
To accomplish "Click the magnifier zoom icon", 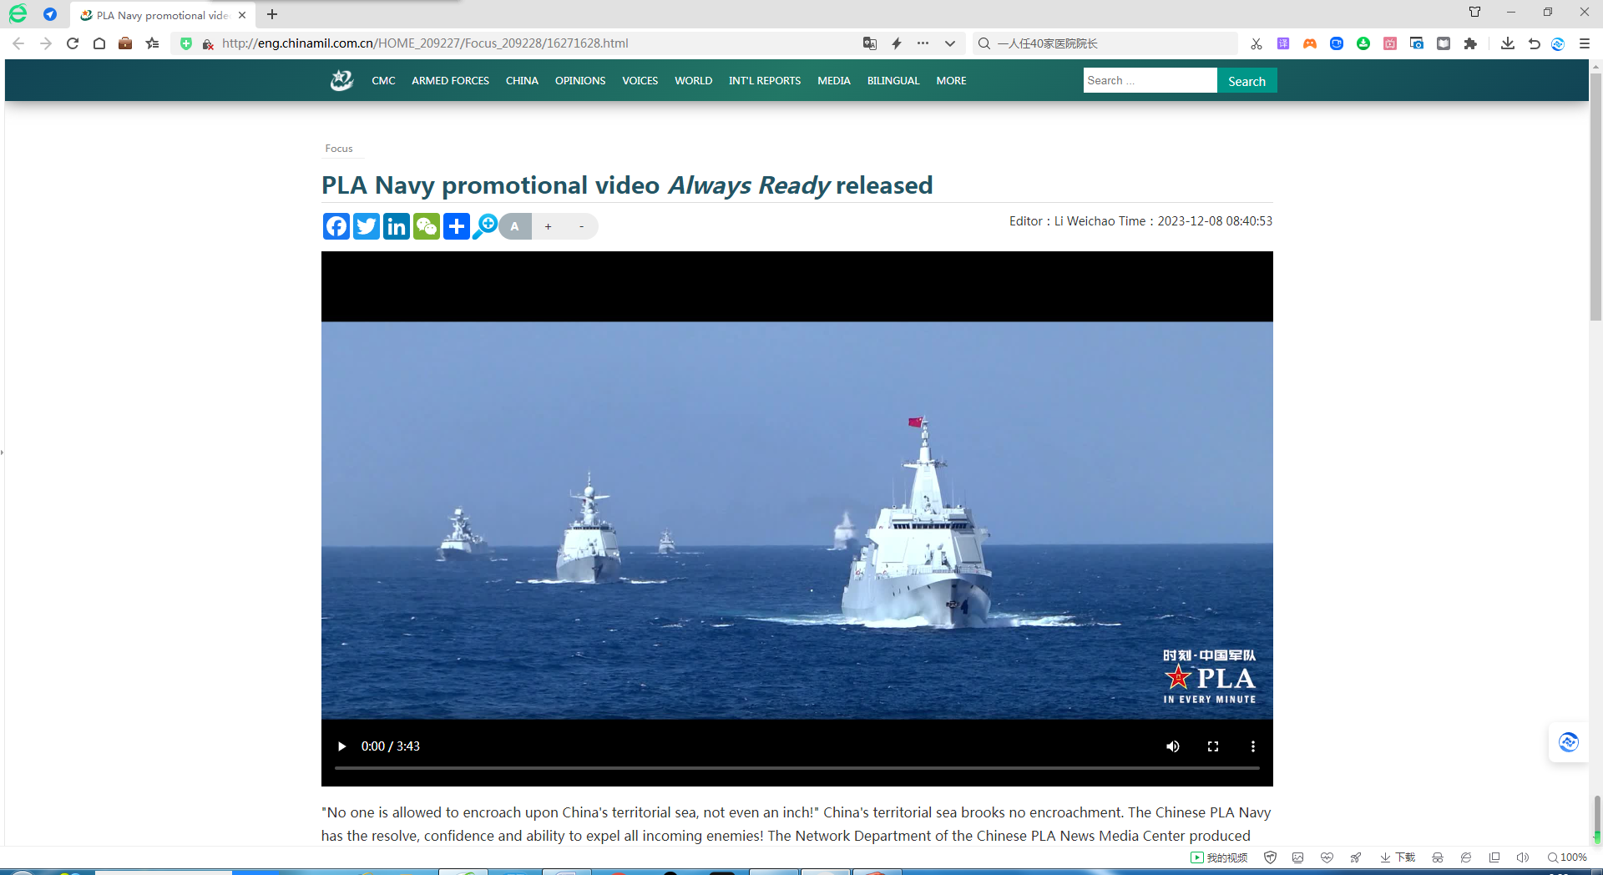I will coord(485,226).
